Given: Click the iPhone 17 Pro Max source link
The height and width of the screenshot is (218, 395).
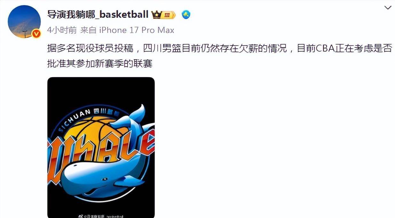Looking at the screenshot, I should tap(137, 30).
